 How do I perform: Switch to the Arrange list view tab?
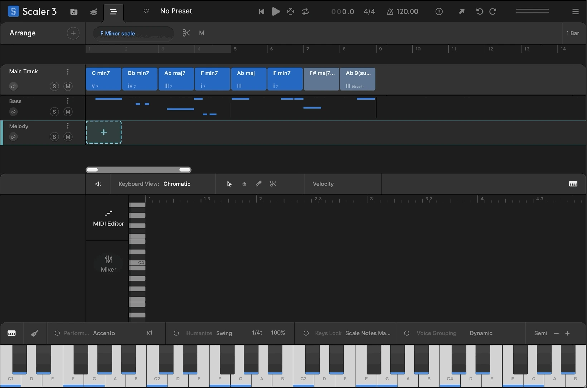113,12
